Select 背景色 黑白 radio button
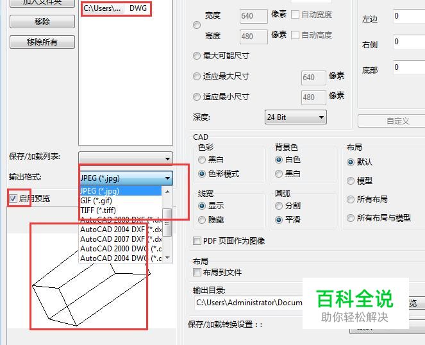Viewport: 425px width, 345px height. tap(279, 174)
